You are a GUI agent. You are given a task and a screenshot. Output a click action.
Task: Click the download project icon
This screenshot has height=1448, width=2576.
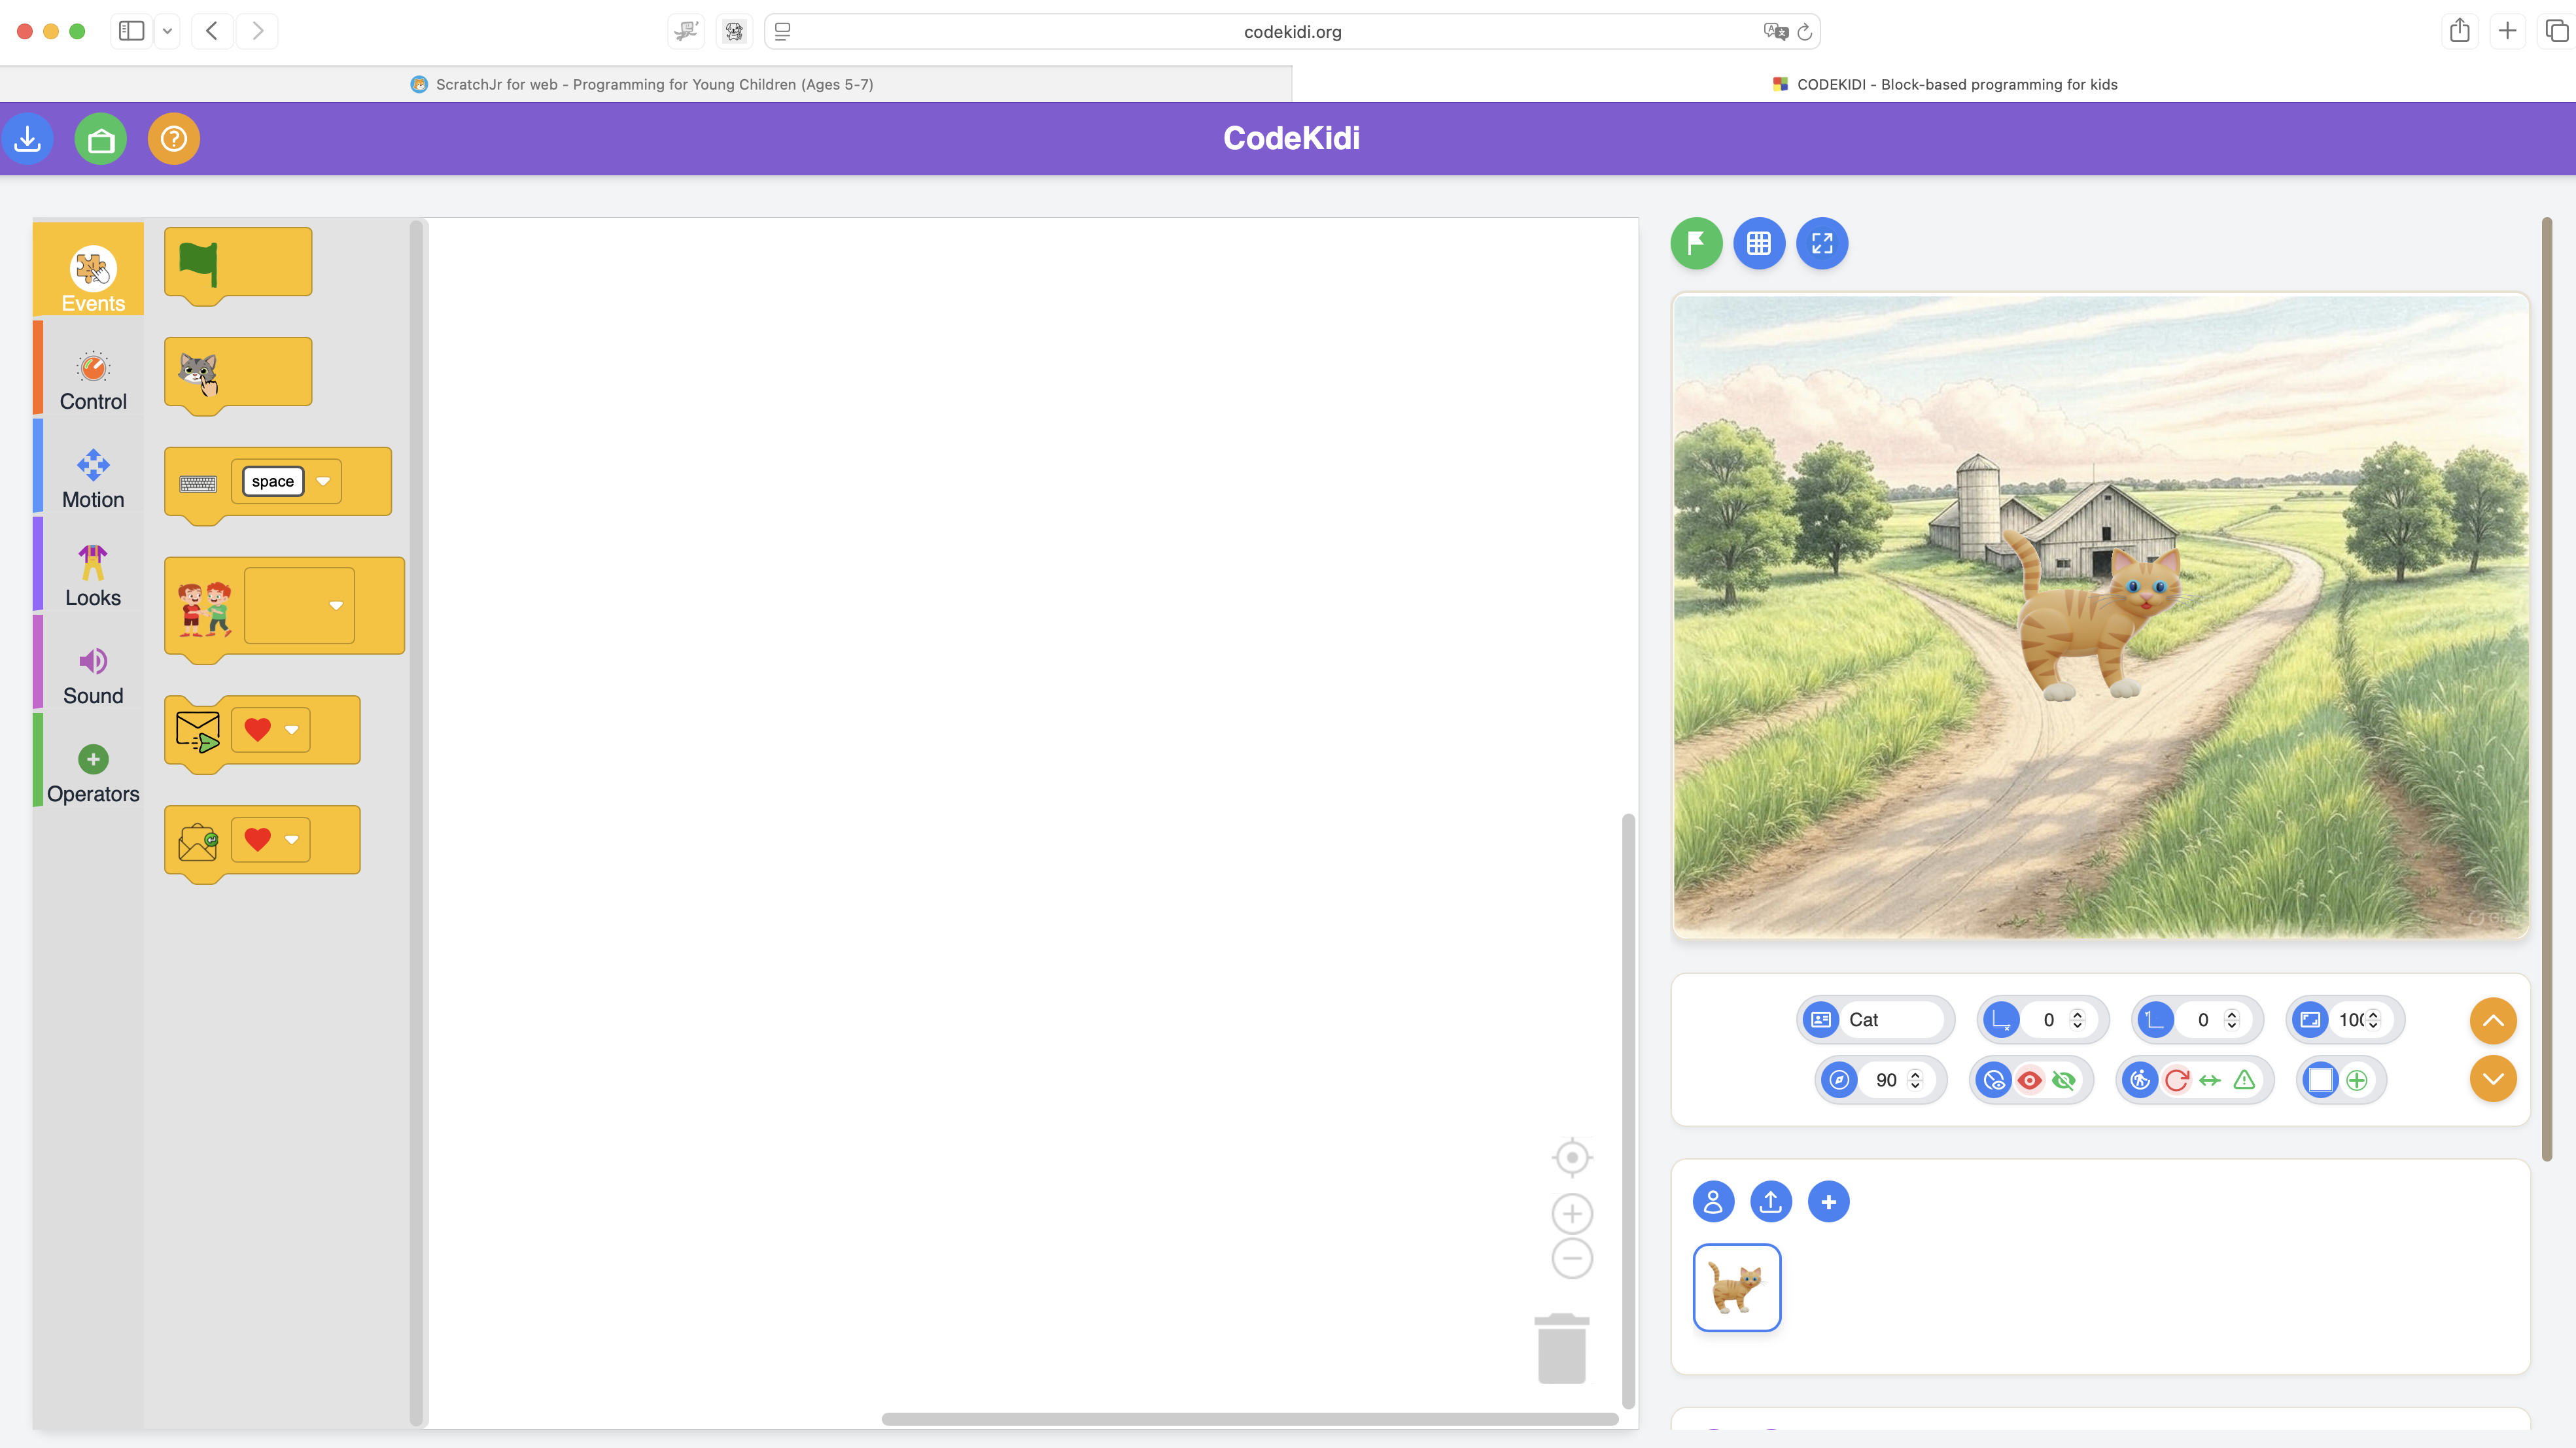tap(28, 138)
